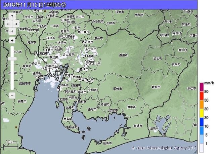
Task: Click the 小牧市 map label
Action: click(x=76, y=28)
